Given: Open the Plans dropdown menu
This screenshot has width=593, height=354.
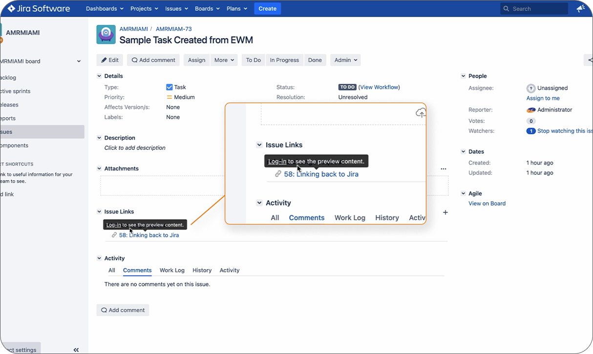Looking at the screenshot, I should coord(237,8).
